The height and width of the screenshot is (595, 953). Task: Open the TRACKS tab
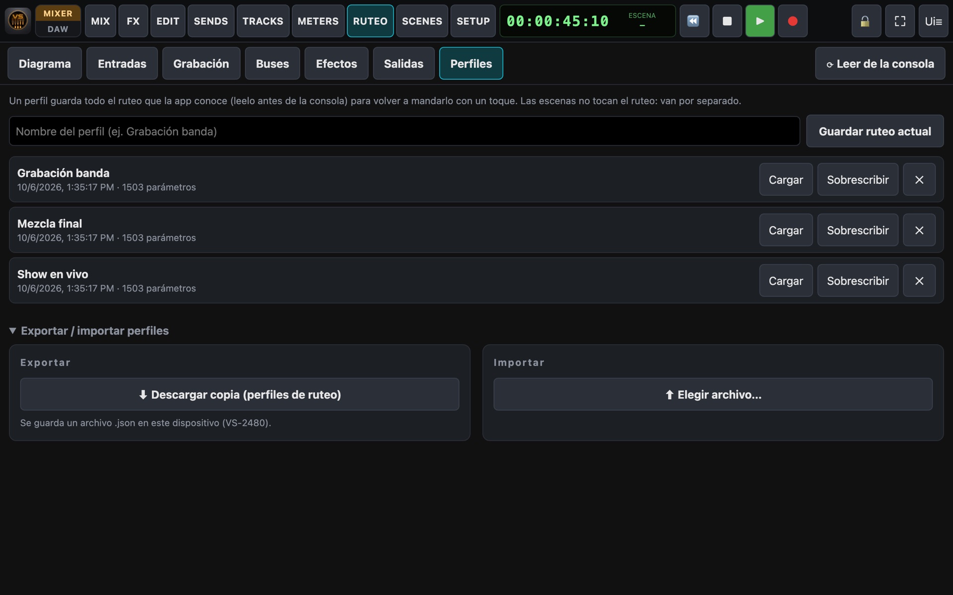[263, 21]
